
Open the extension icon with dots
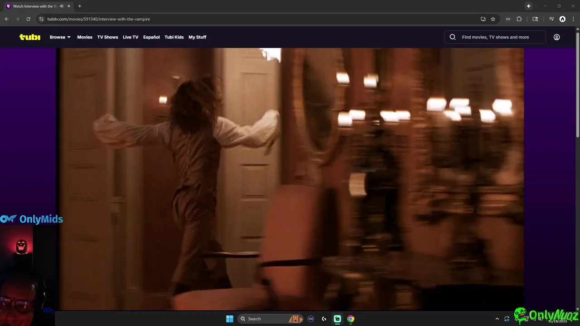click(508, 19)
